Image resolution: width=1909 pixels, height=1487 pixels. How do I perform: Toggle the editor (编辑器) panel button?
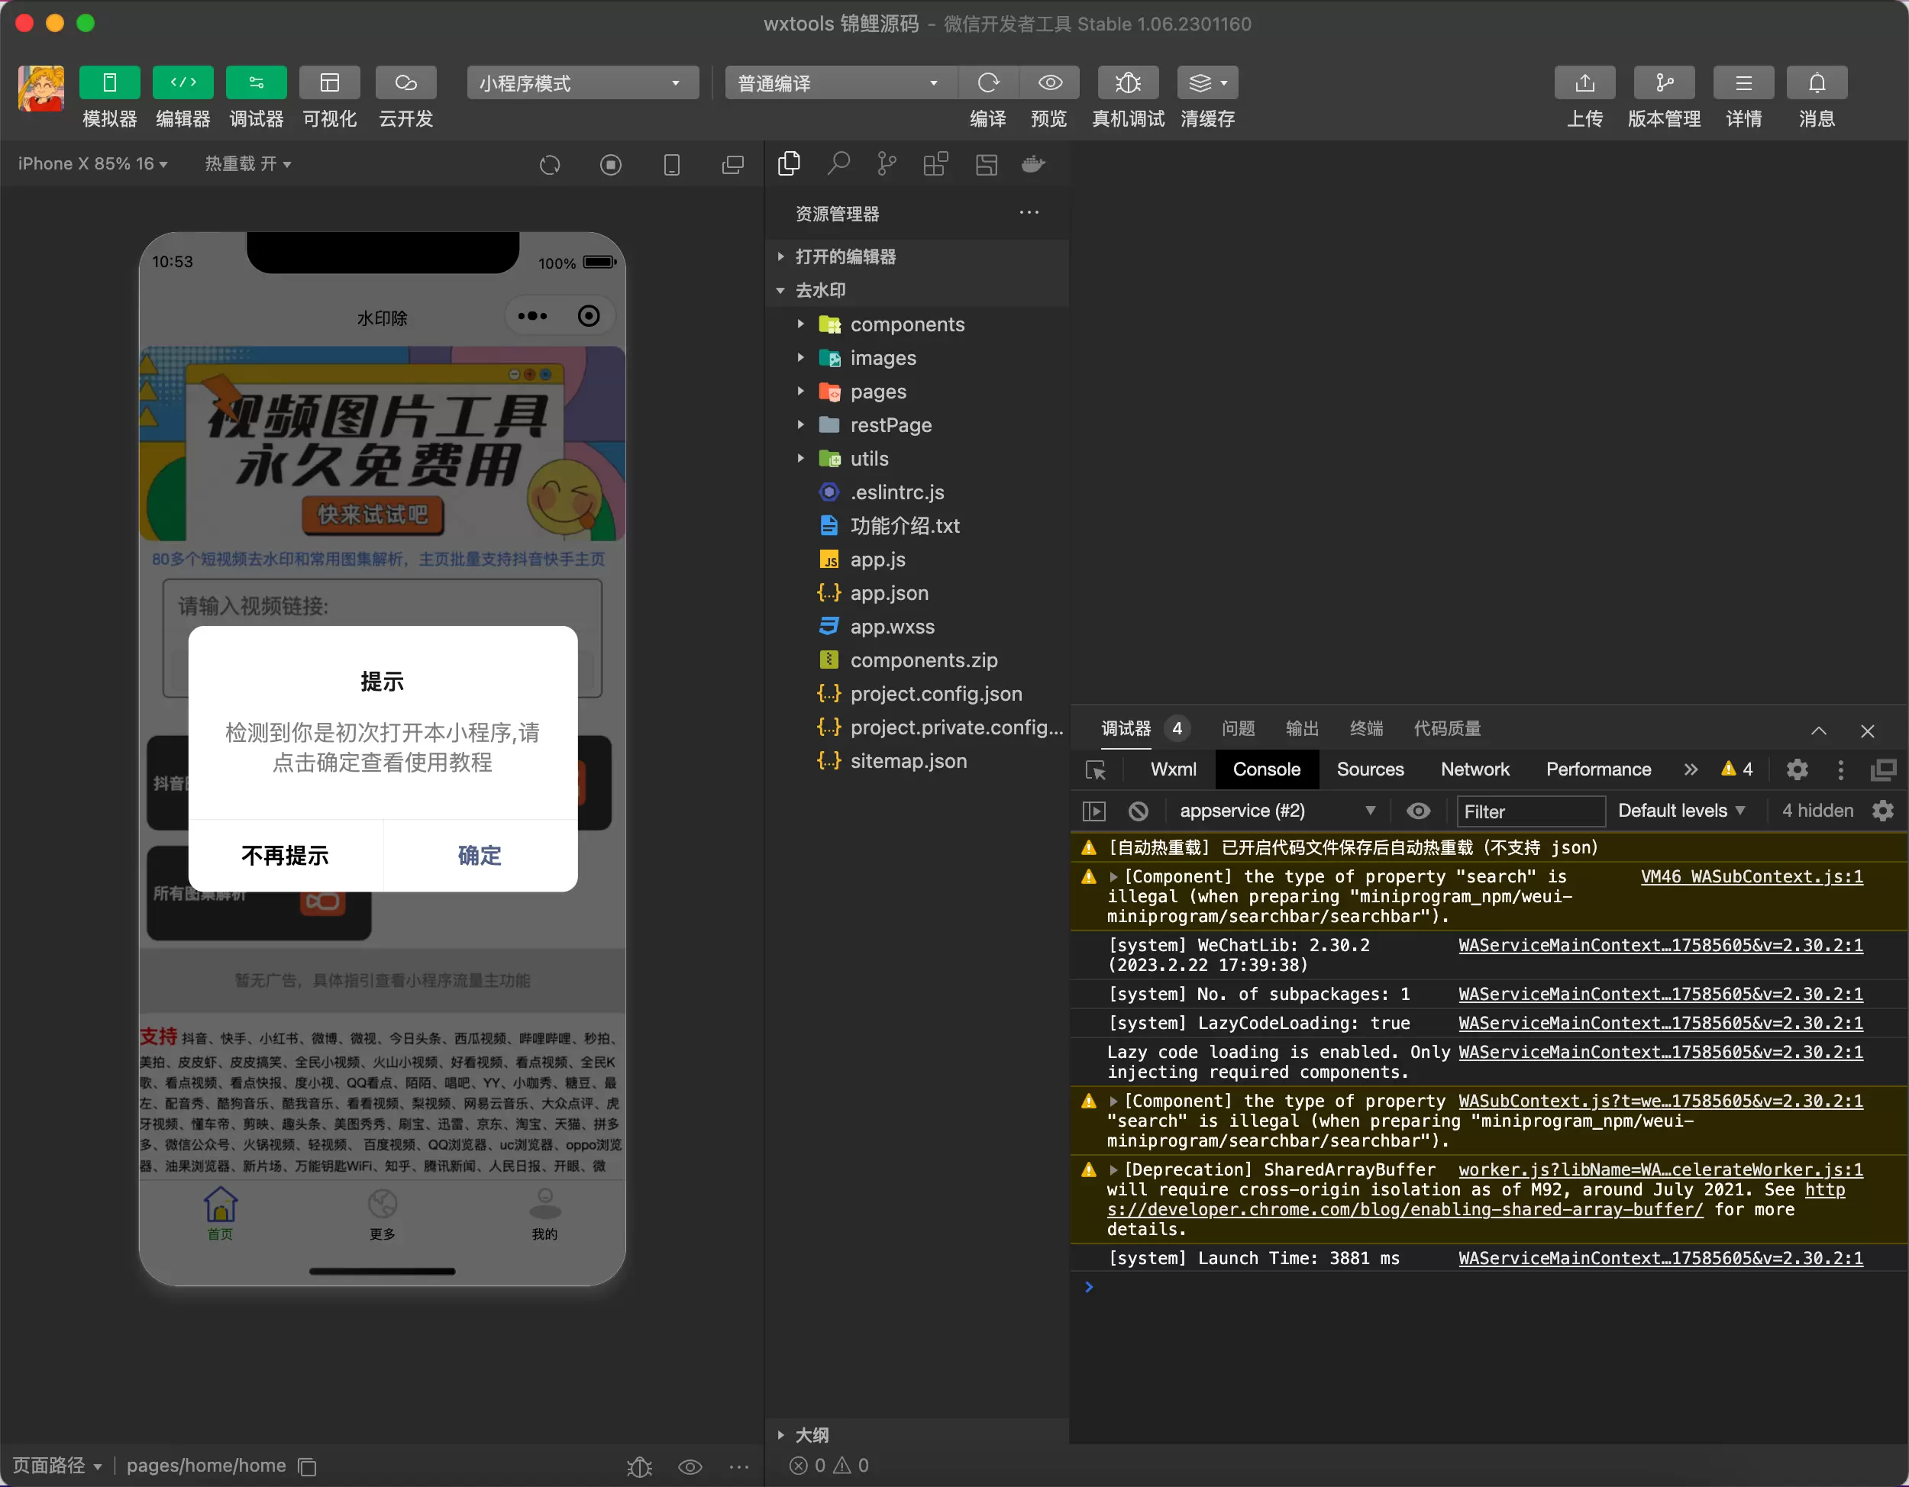click(x=183, y=83)
